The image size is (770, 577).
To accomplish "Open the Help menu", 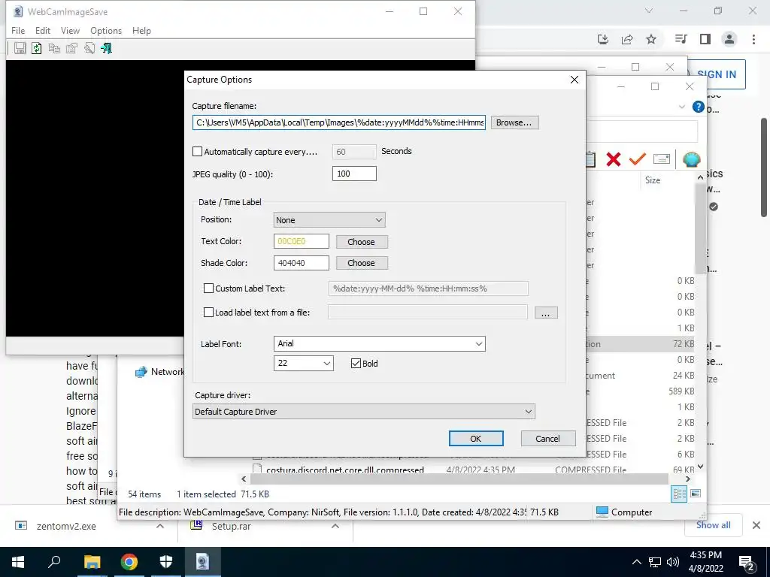I will click(141, 30).
